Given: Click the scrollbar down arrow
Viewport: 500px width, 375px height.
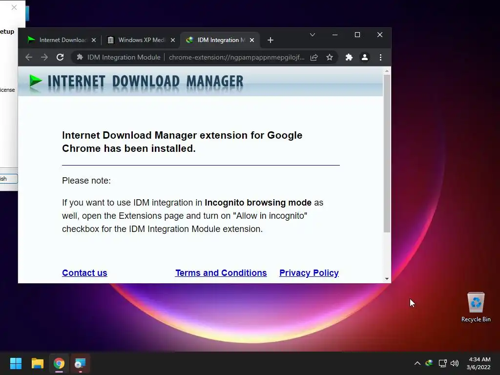Looking at the screenshot, I should pyautogui.click(x=387, y=279).
